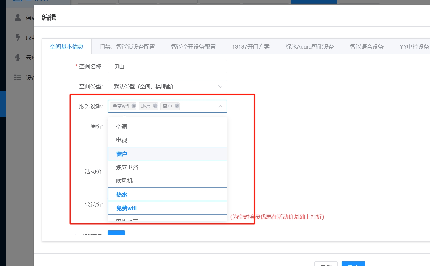This screenshot has width=430, height=266.
Task: Collapse the 服务设施 dropdown arrow
Action: pos(220,106)
